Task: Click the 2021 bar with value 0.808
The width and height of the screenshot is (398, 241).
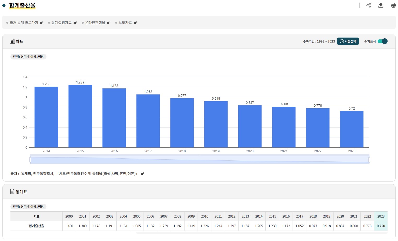Action: (x=284, y=127)
